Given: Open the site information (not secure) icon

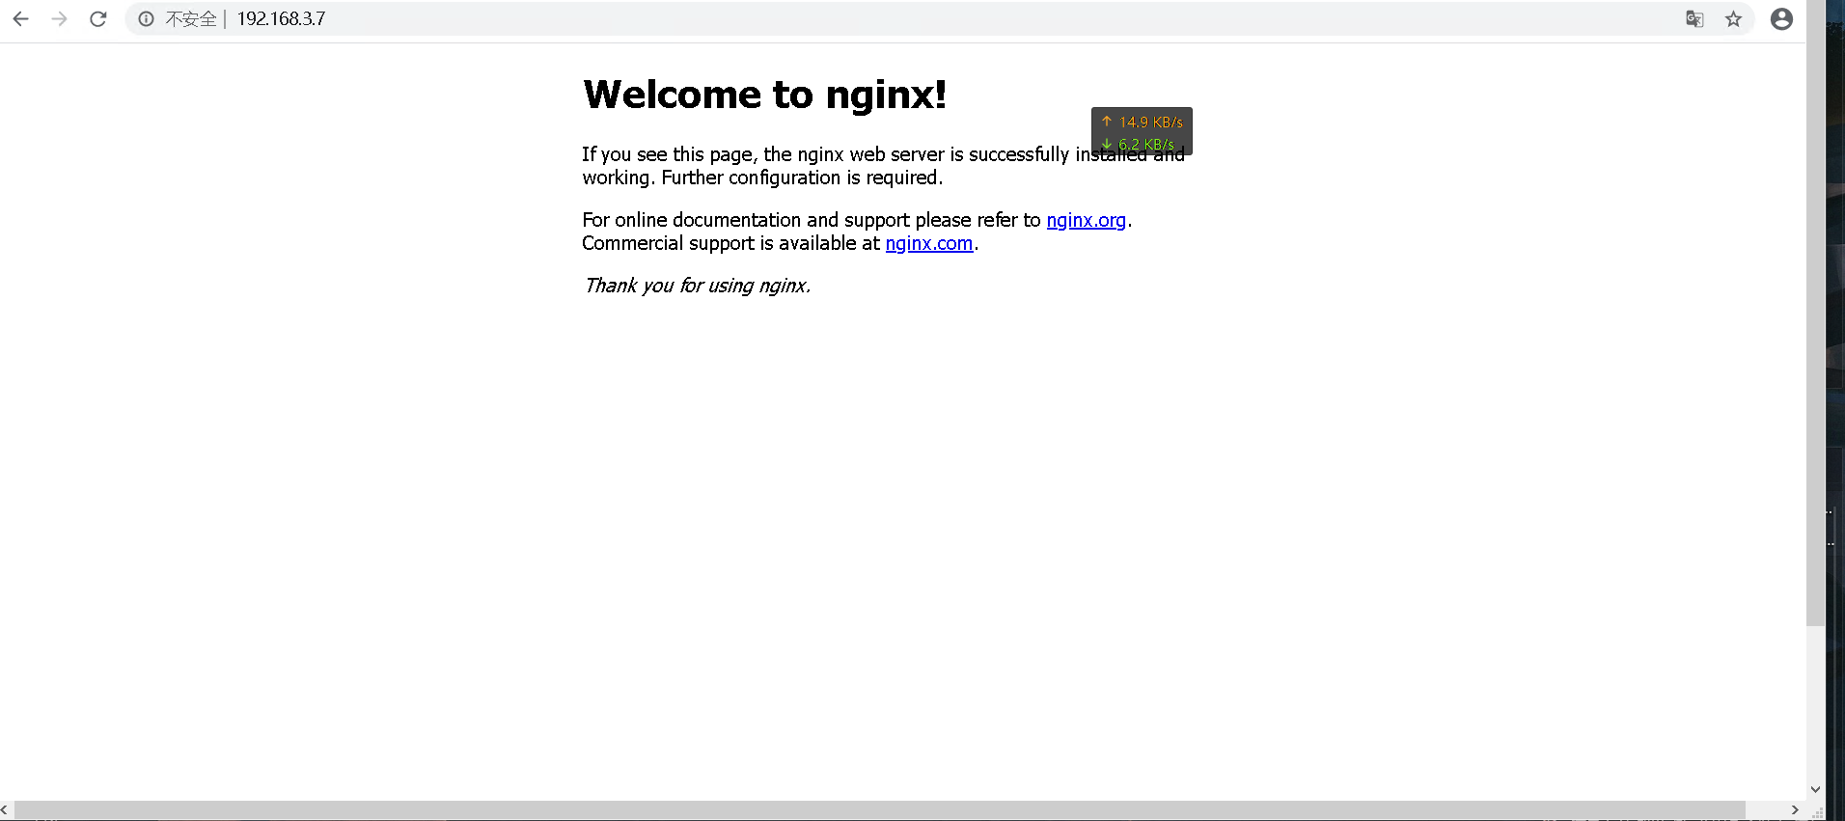Looking at the screenshot, I should click(x=146, y=18).
